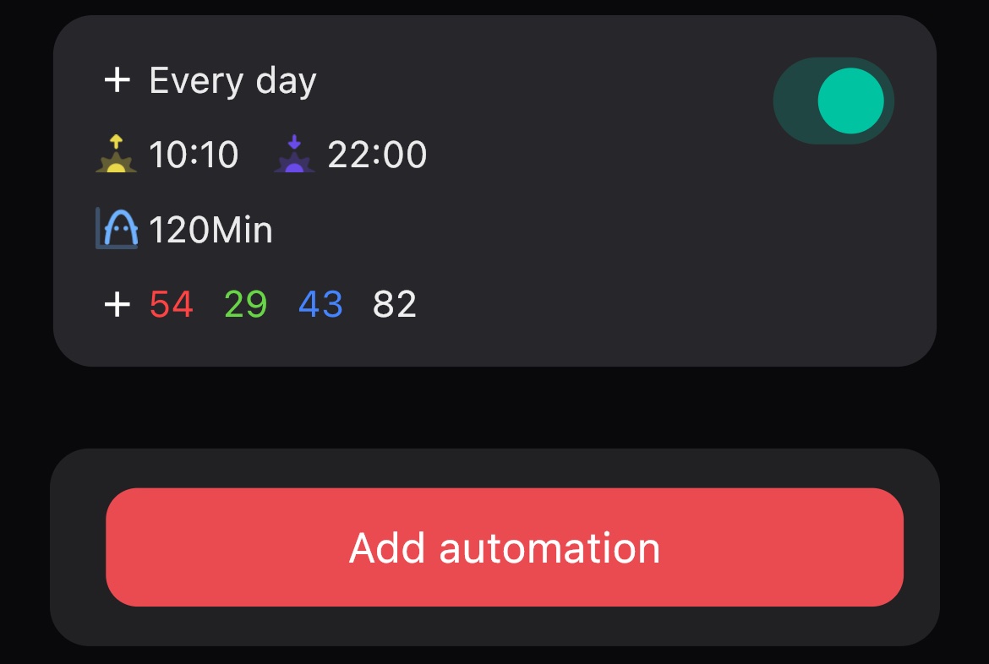The height and width of the screenshot is (664, 989).
Task: Click the sunrise icon
Action: tap(116, 155)
